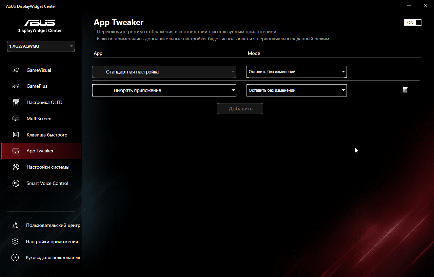
Task: Click the ASUS logo in the sidebar
Action: (x=40, y=23)
